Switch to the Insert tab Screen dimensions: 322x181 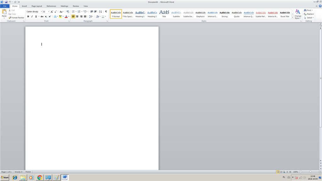point(25,6)
